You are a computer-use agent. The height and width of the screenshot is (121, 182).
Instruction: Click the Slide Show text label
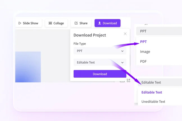(x=31, y=23)
